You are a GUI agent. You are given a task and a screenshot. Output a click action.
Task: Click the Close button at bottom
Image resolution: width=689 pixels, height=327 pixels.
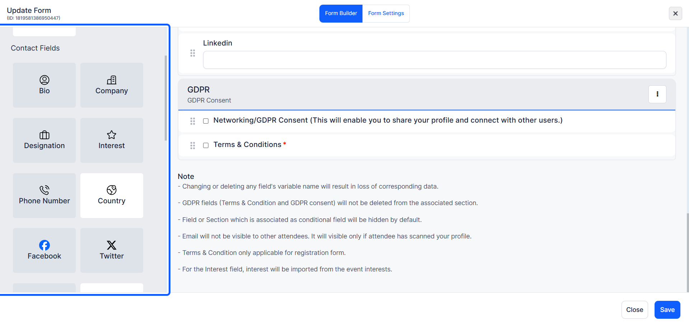point(634,310)
